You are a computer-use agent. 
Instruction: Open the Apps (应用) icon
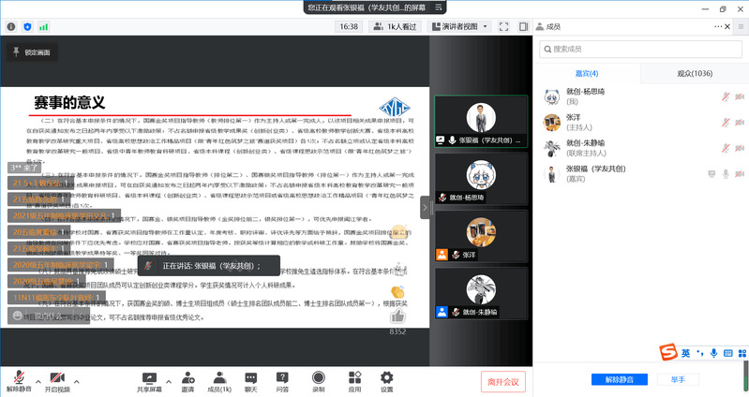click(x=354, y=379)
